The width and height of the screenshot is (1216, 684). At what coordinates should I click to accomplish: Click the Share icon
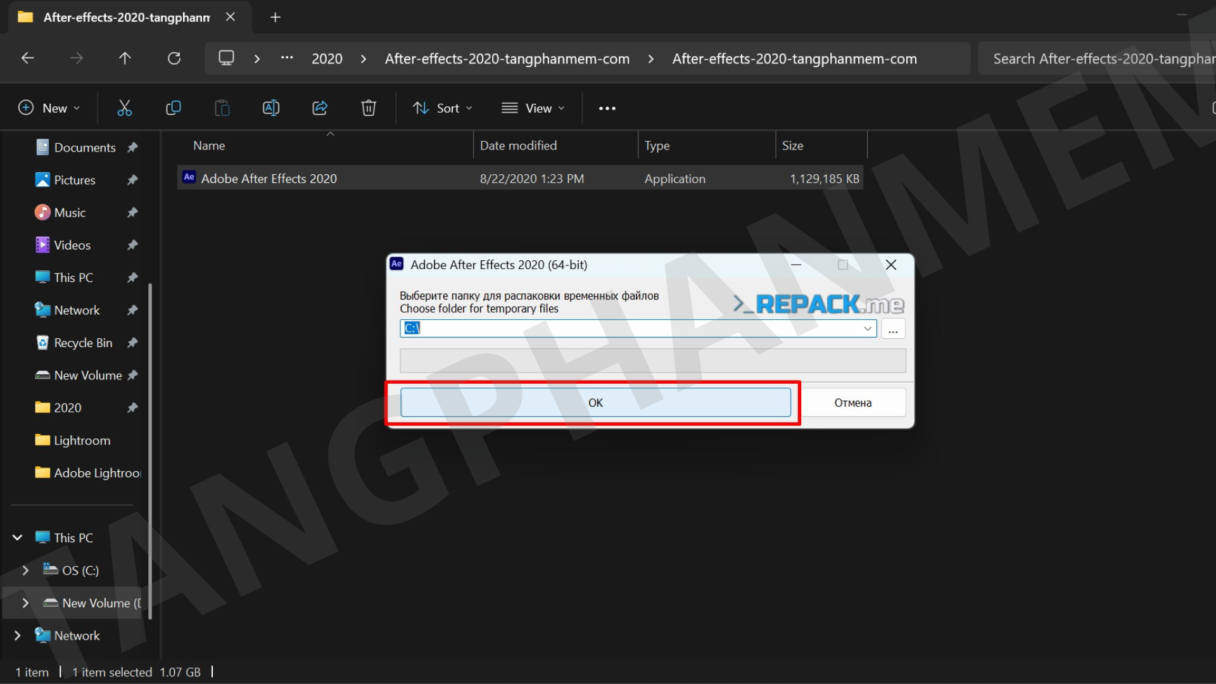click(320, 108)
